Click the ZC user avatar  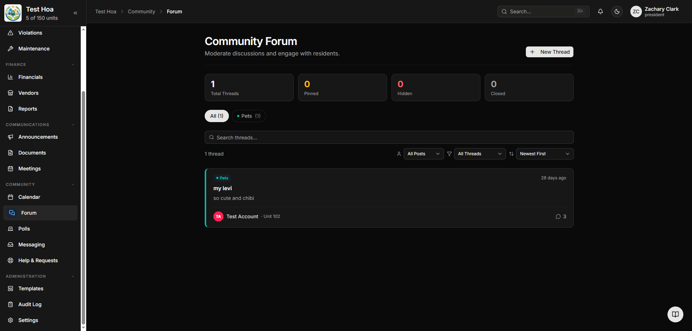[x=636, y=12]
